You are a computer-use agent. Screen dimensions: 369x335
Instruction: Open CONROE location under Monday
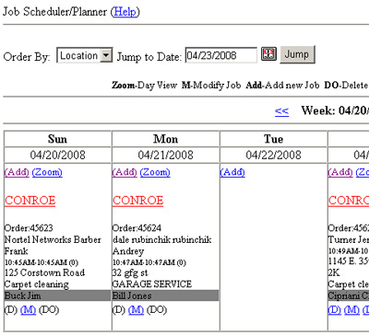137,201
